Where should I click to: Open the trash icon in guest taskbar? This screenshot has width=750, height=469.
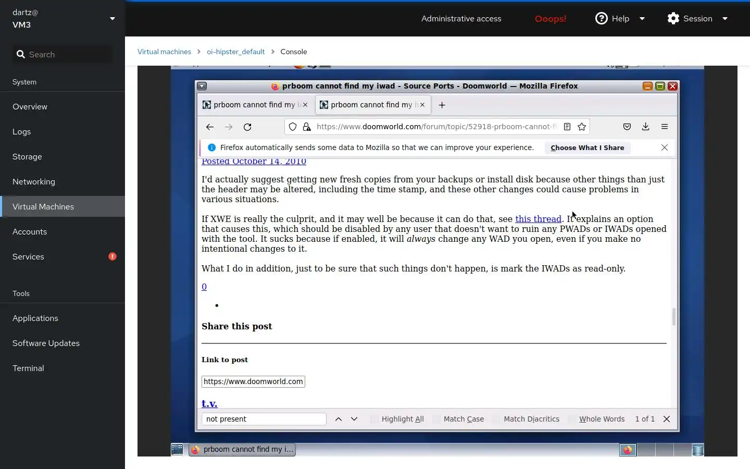click(x=698, y=449)
